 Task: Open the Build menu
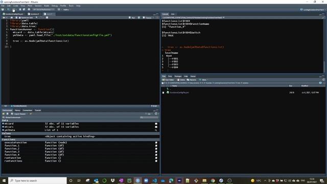pyautogui.click(x=46, y=6)
